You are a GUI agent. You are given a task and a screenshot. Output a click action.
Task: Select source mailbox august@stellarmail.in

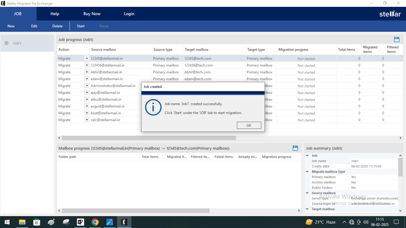pos(108,106)
